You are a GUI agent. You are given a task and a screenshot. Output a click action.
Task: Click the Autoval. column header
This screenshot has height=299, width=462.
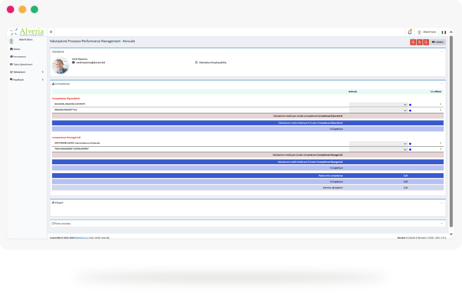tap(353, 92)
